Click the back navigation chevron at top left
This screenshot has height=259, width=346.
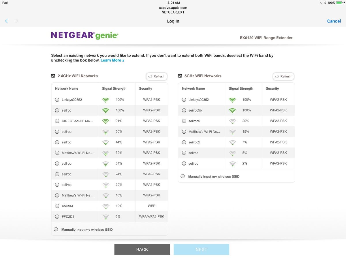click(6, 21)
